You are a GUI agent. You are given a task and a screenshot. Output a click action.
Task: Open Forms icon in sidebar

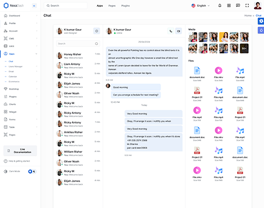tap(6, 119)
